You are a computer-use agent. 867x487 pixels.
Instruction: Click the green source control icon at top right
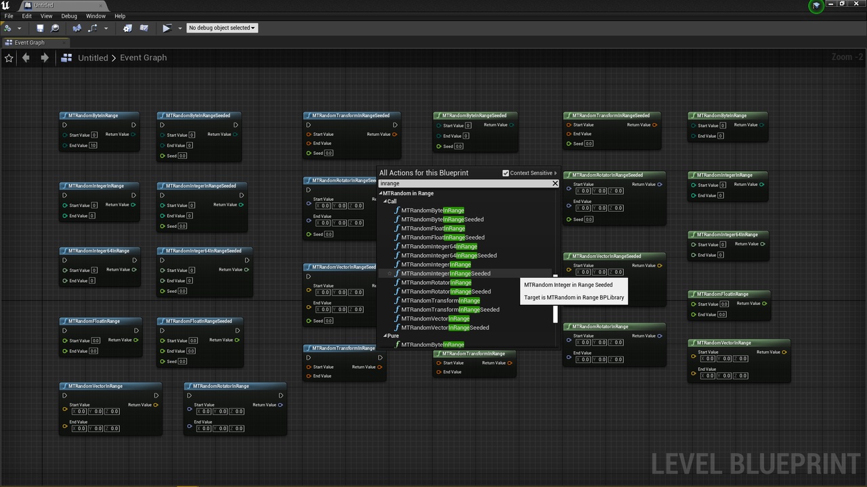point(816,6)
